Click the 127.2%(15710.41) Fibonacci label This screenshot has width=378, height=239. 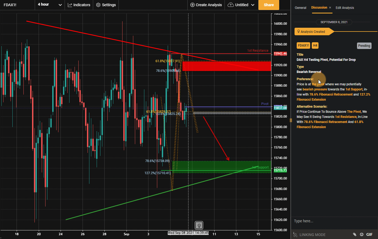click(x=157, y=173)
